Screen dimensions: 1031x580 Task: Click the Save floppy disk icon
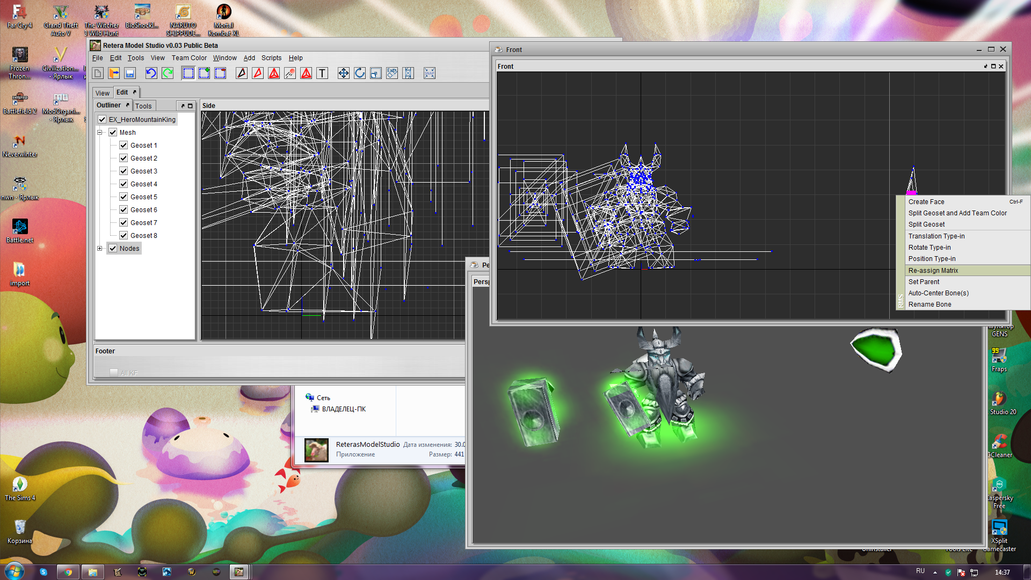coord(130,74)
